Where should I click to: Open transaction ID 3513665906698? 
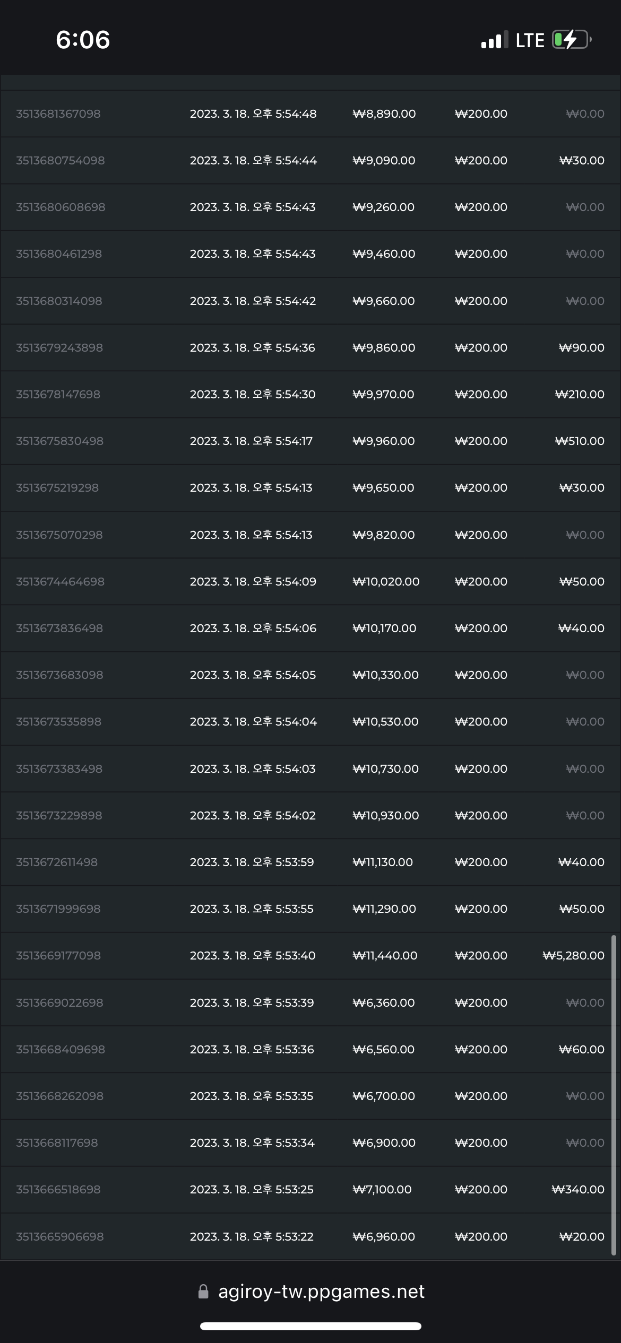pos(60,1236)
